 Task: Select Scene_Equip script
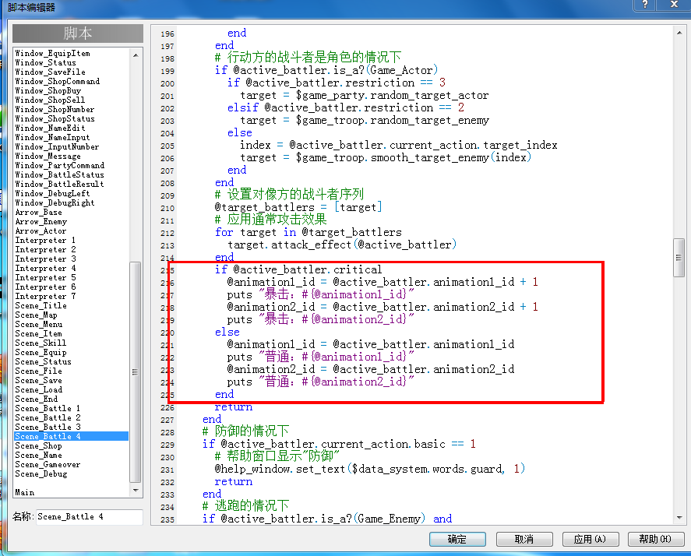click(41, 353)
